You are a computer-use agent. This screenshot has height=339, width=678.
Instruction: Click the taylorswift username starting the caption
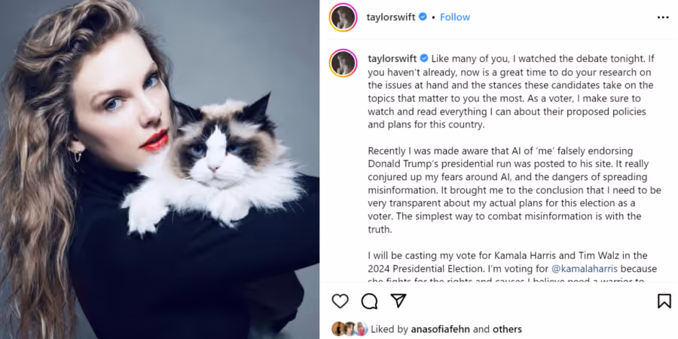392,59
